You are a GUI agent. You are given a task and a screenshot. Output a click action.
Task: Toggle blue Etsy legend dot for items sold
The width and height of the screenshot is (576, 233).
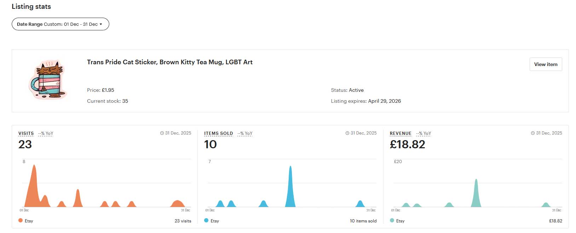coord(206,221)
